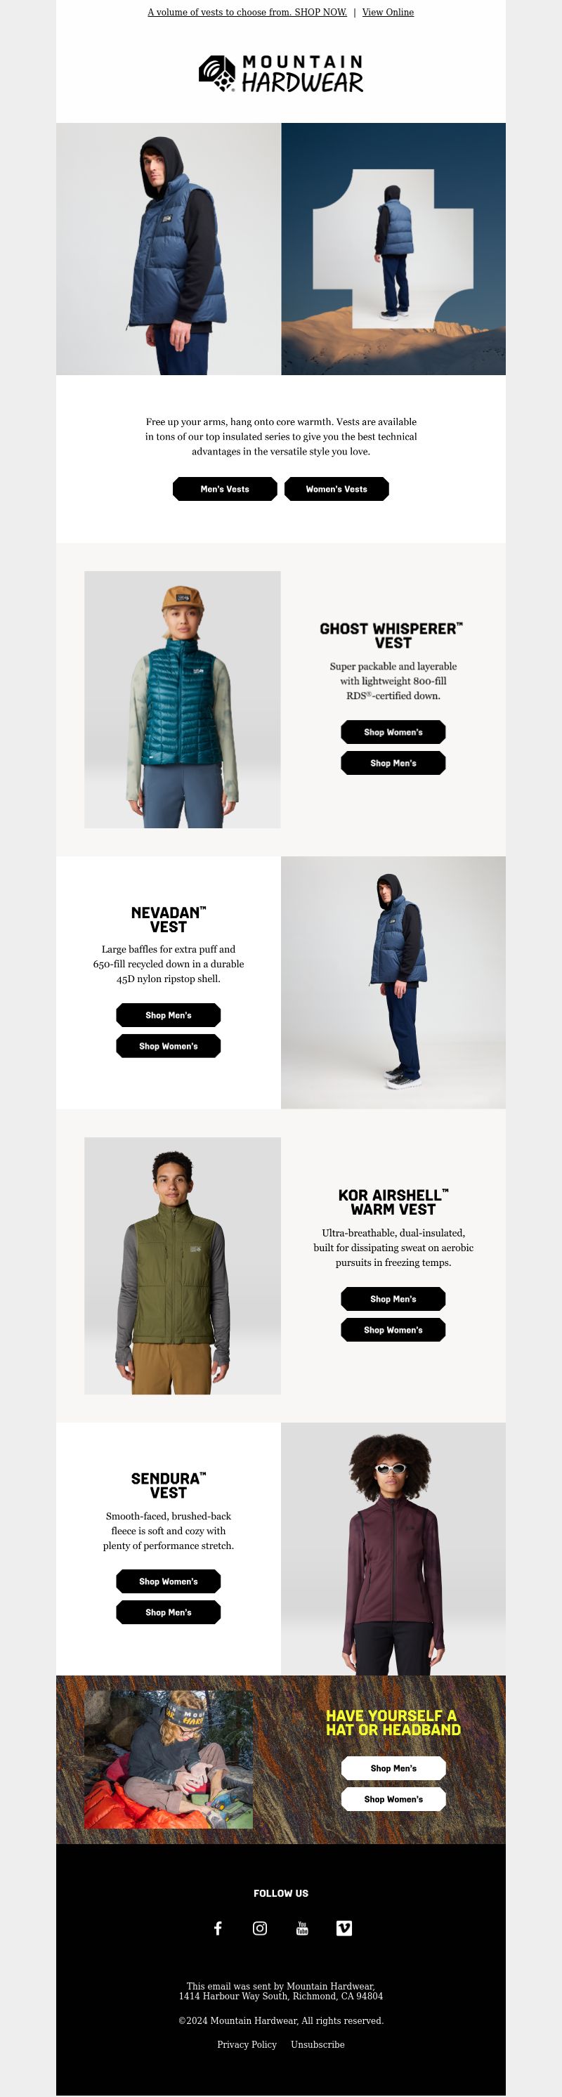Click the Unsubscribe link
Viewport: 562px width, 2097px height.
point(318,2044)
